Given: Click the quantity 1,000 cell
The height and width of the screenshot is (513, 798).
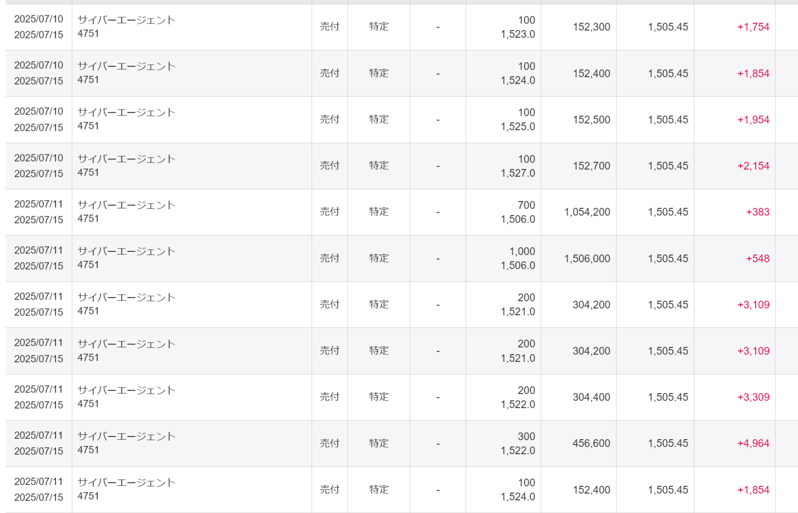Looking at the screenshot, I should (522, 251).
